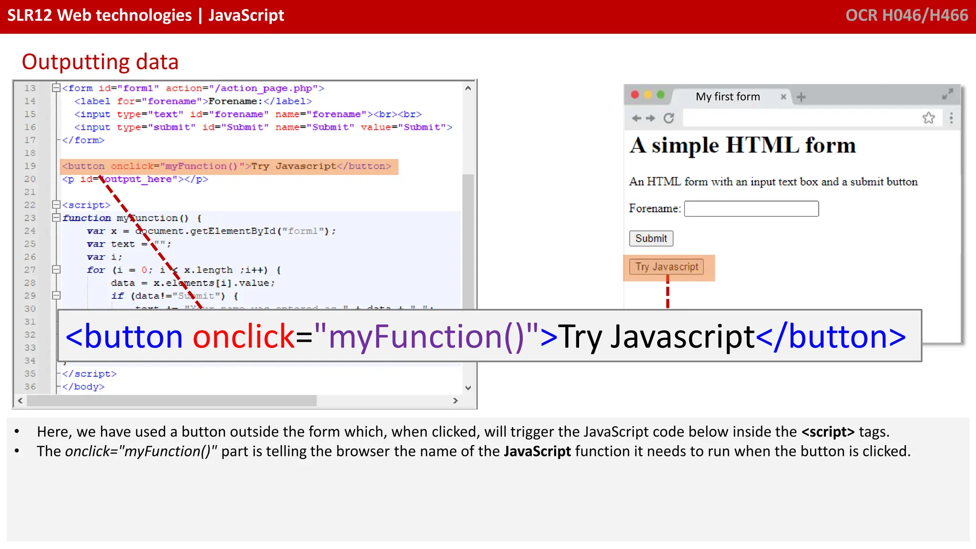Viewport: 976px width, 549px height.
Task: Click the closing </body> tag on line 36
Action: (83, 386)
